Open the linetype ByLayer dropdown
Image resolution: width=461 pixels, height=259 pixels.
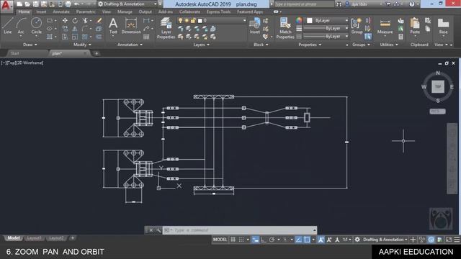pyautogui.click(x=326, y=36)
